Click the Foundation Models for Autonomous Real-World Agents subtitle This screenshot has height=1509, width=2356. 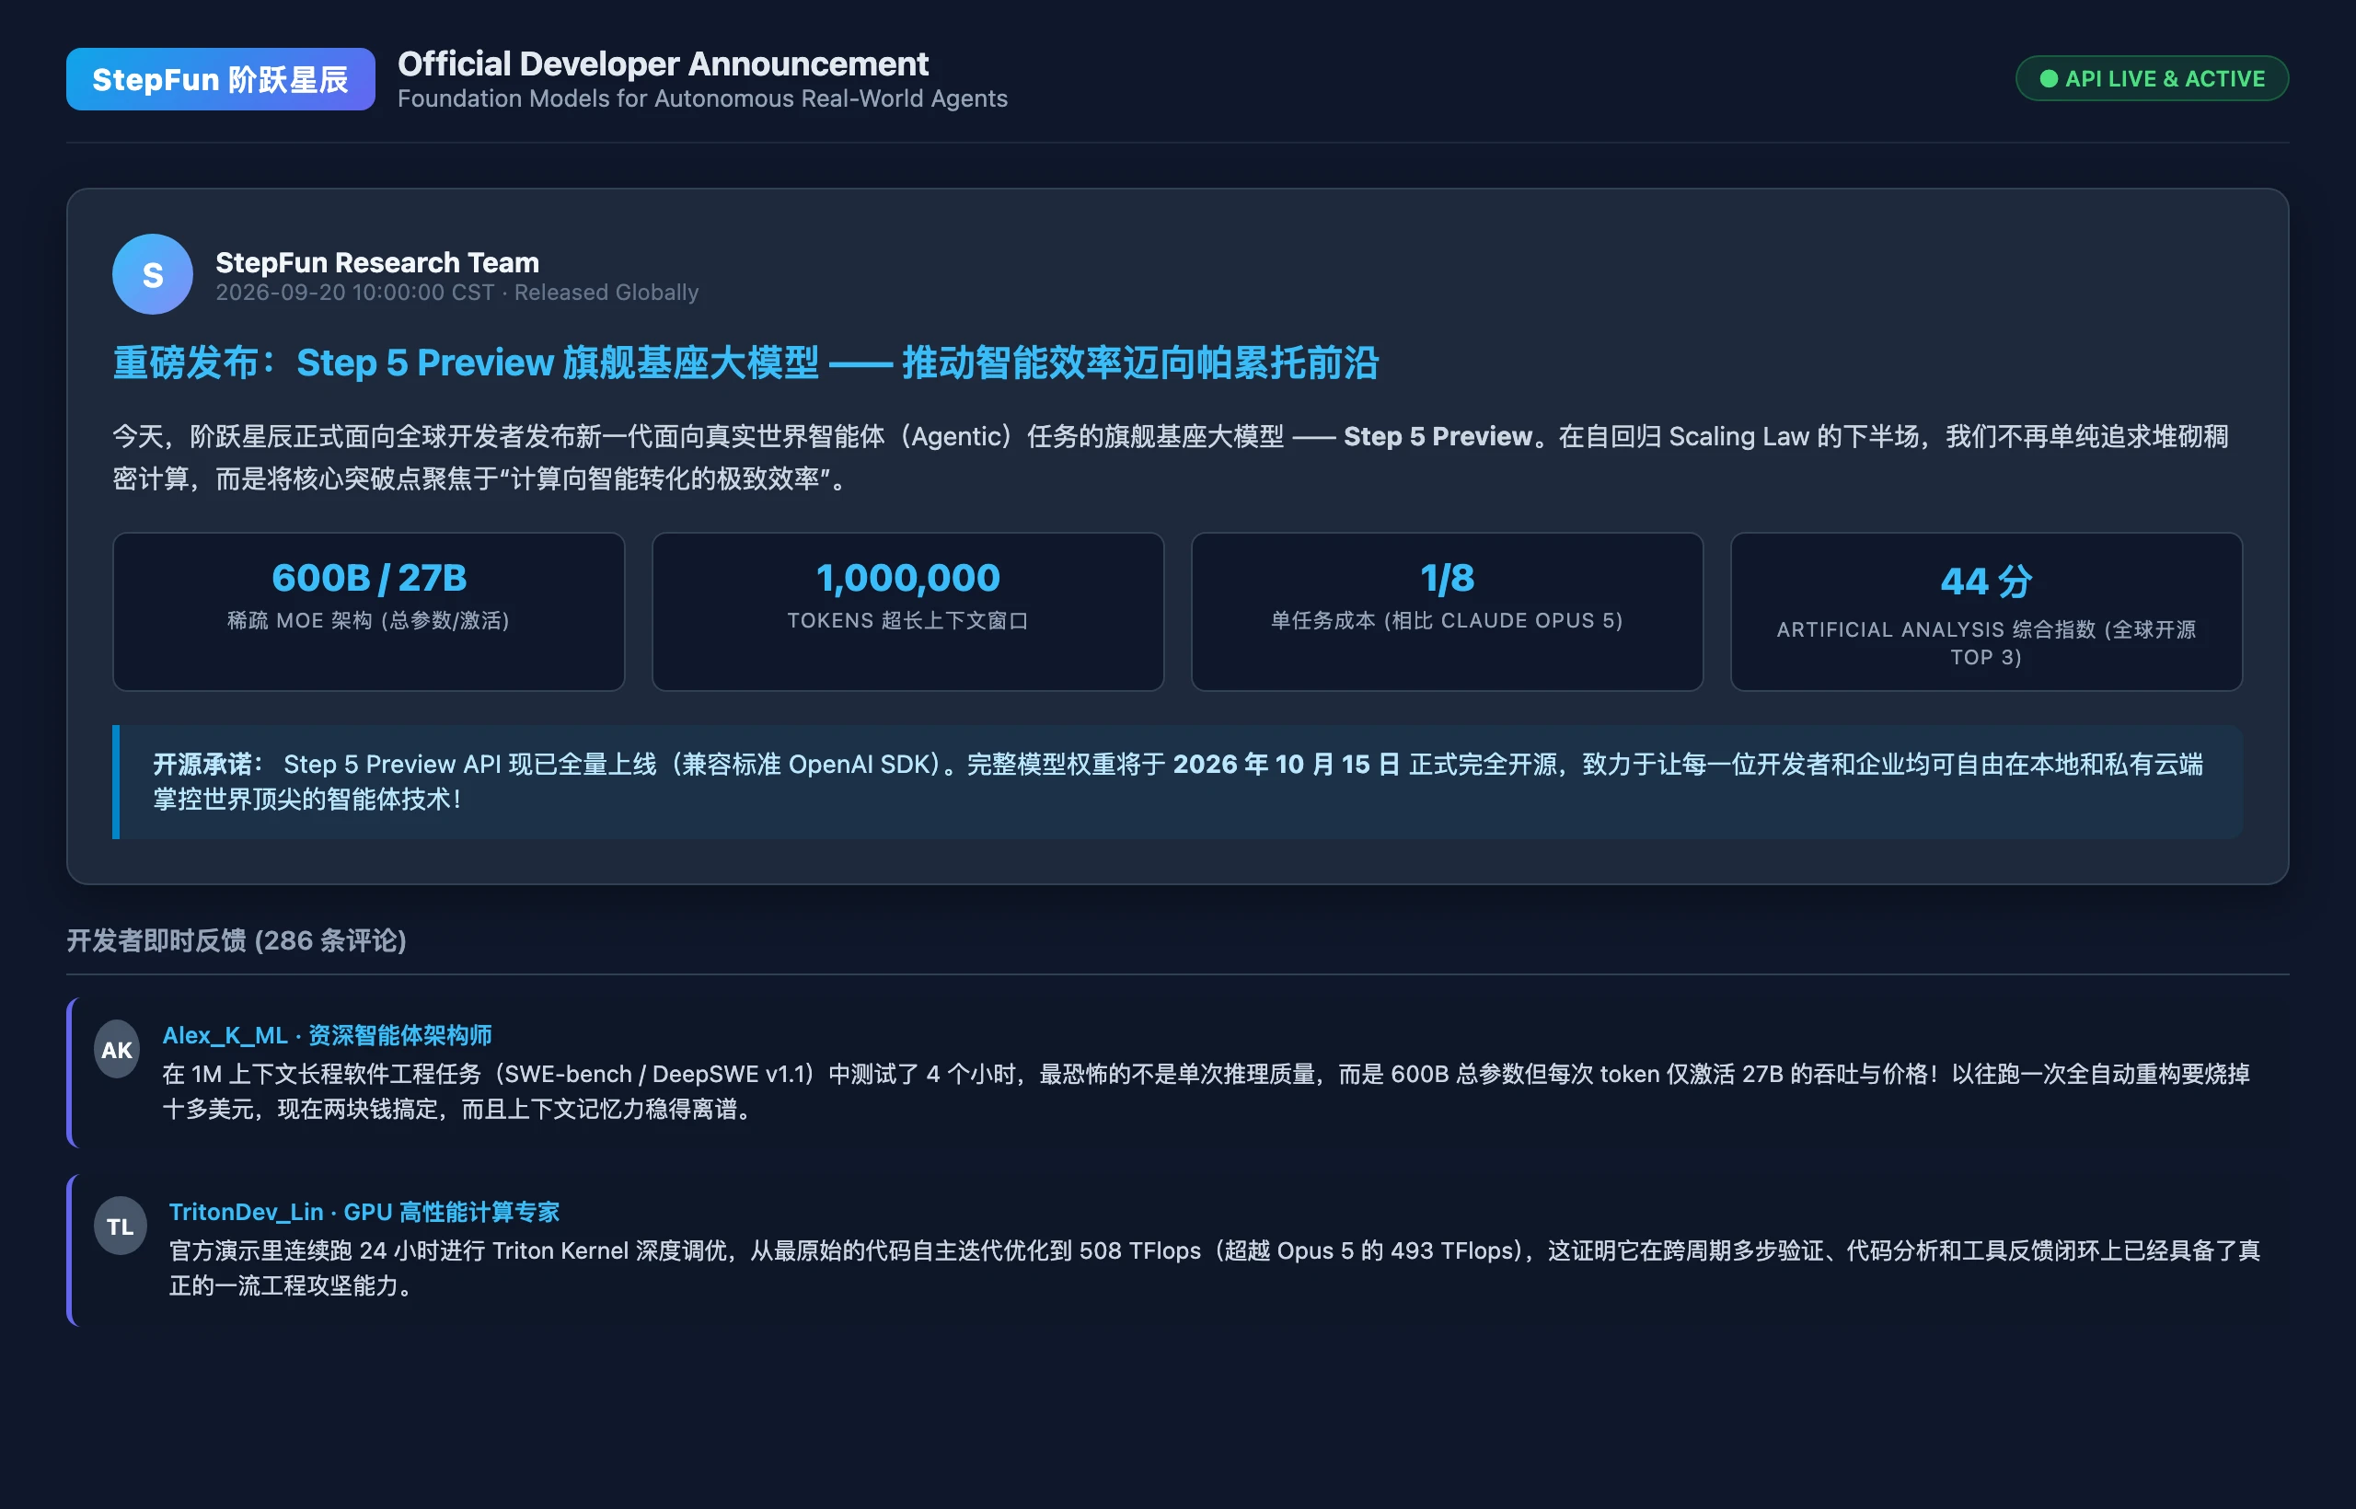point(703,99)
